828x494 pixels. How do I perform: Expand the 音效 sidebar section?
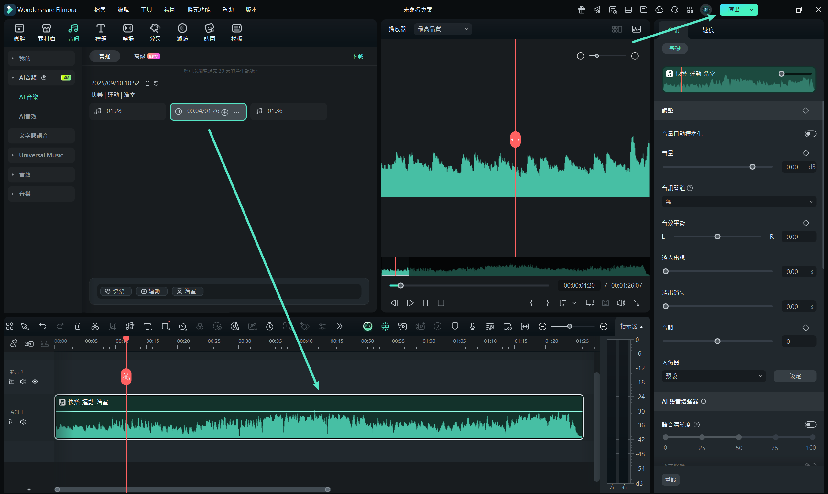pyautogui.click(x=41, y=174)
